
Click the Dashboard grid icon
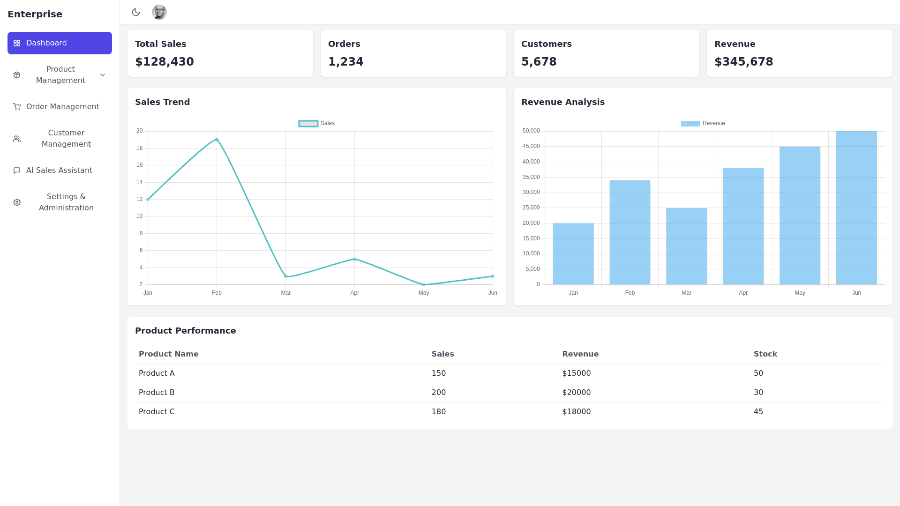(x=17, y=43)
